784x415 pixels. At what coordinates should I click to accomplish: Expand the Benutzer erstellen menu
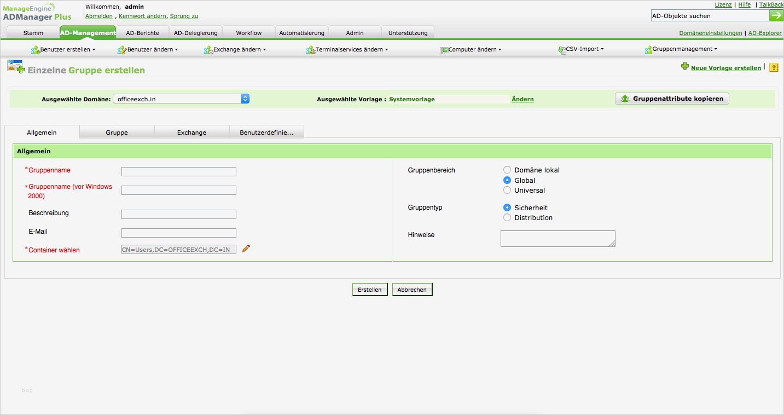(68, 49)
